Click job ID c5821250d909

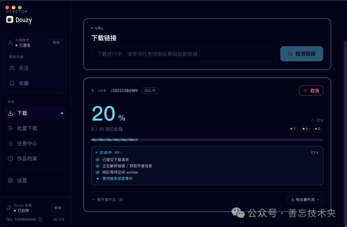(x=124, y=91)
